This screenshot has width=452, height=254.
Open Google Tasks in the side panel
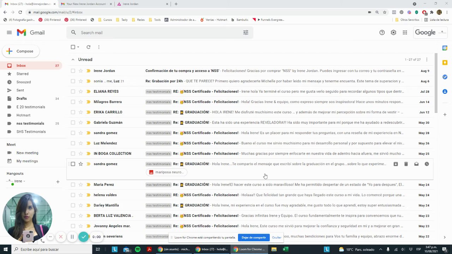(445, 77)
